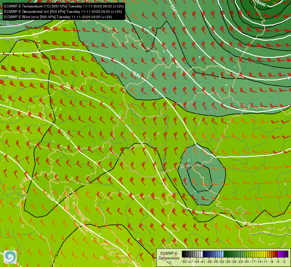Click the -14 value in the legend

[x=259, y=262]
